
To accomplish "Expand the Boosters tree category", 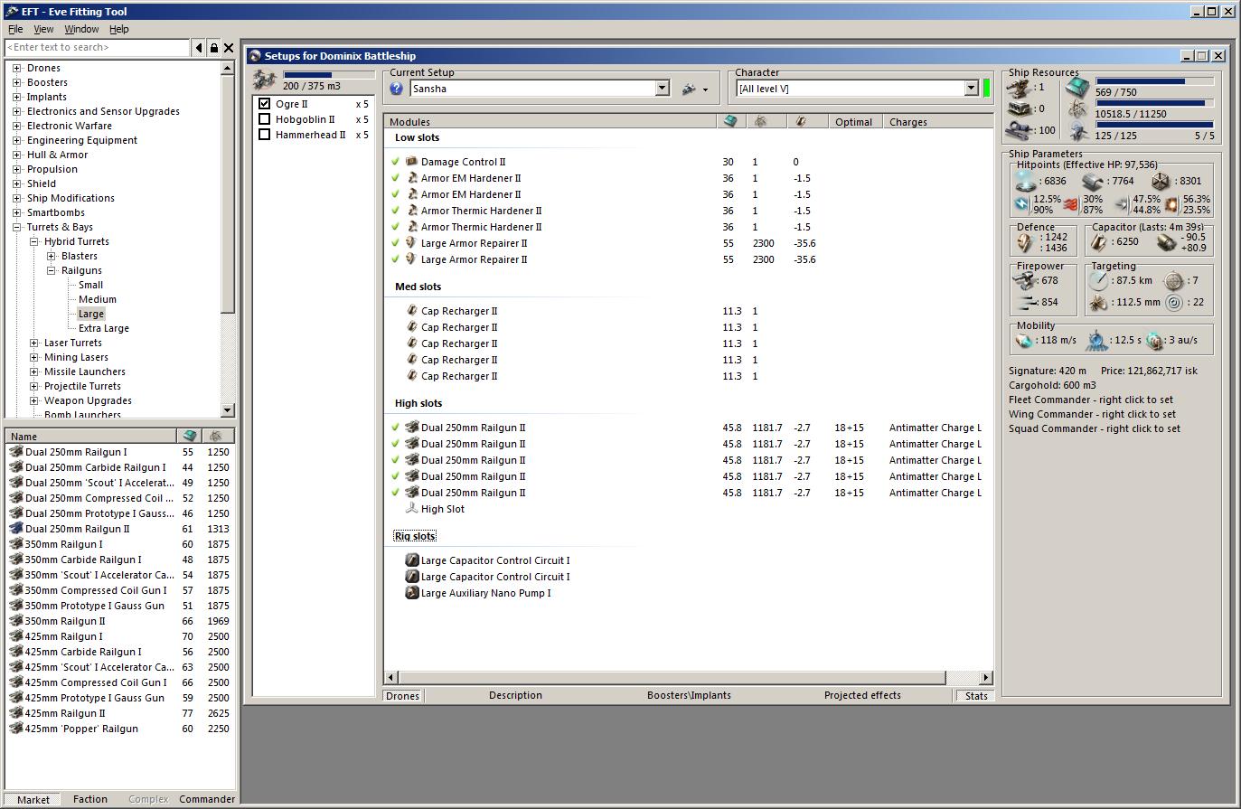I will [16, 82].
